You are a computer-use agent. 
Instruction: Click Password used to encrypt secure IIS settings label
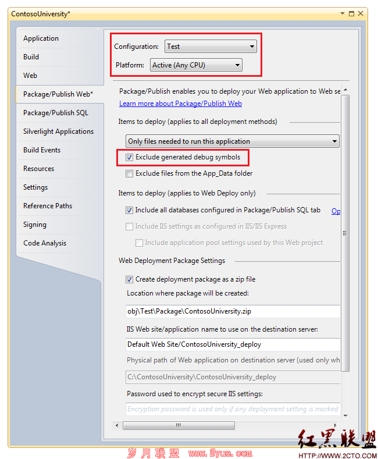click(x=195, y=394)
